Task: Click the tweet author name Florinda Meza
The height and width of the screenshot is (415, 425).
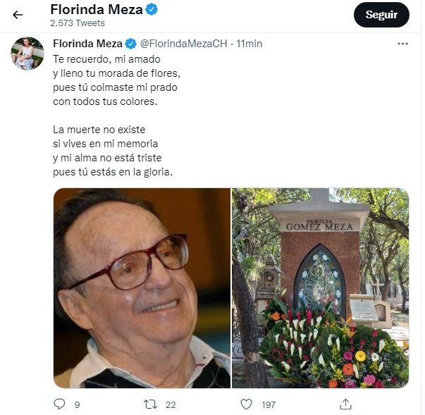Action: pos(87,44)
